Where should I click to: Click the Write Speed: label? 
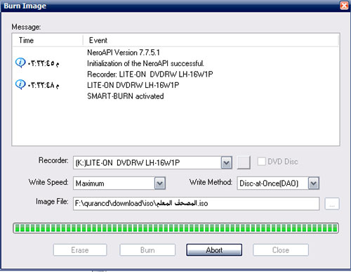coord(48,182)
